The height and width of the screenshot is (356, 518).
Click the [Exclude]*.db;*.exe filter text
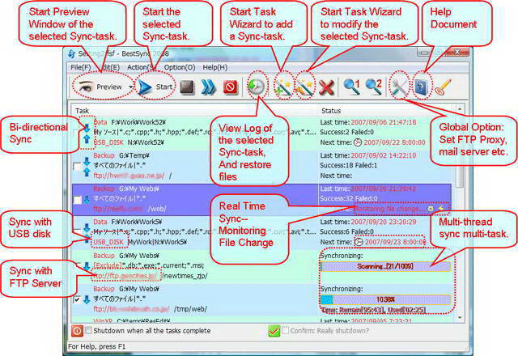coord(149,265)
